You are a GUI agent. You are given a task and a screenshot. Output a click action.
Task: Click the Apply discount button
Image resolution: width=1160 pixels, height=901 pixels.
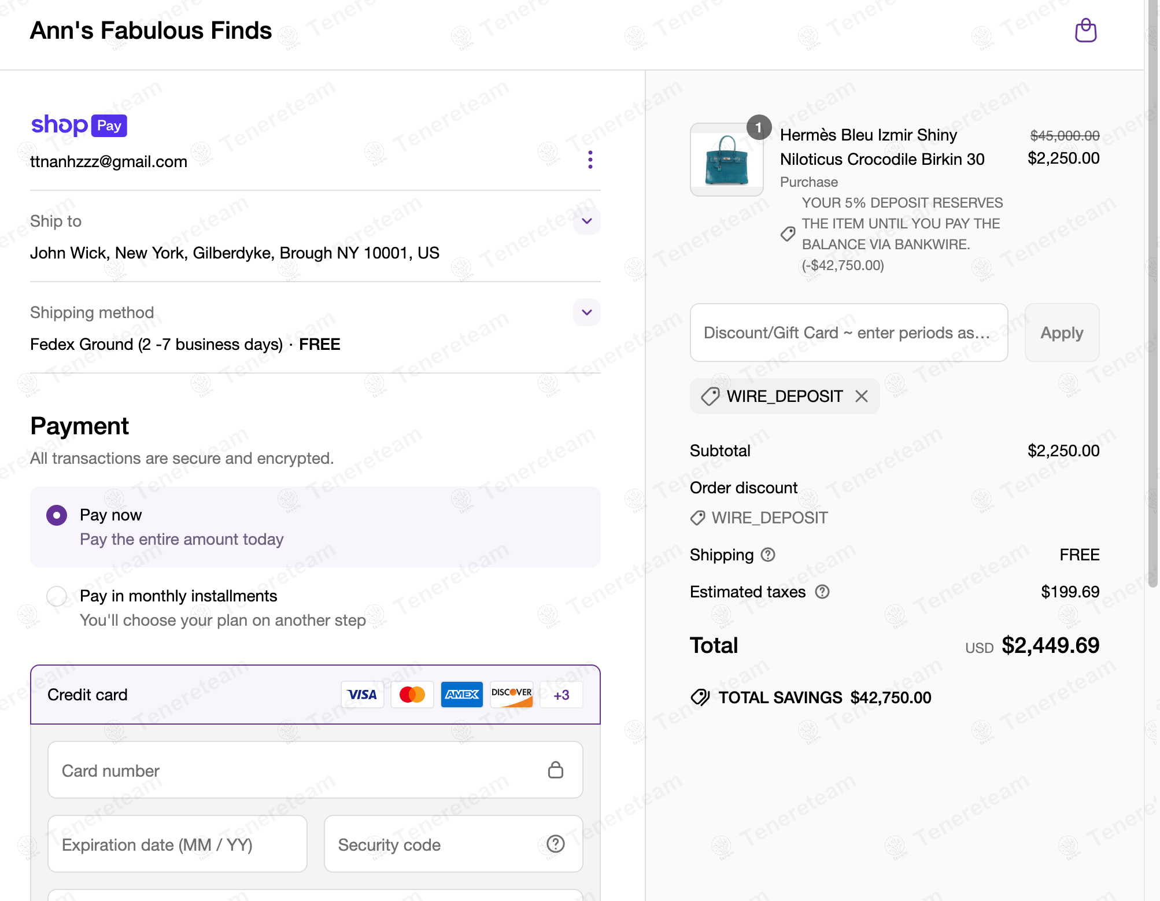coord(1062,333)
